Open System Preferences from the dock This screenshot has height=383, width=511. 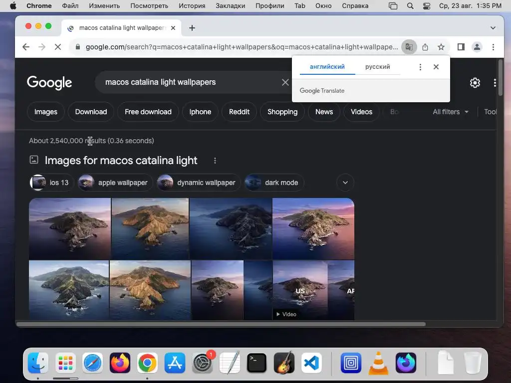coord(203,363)
